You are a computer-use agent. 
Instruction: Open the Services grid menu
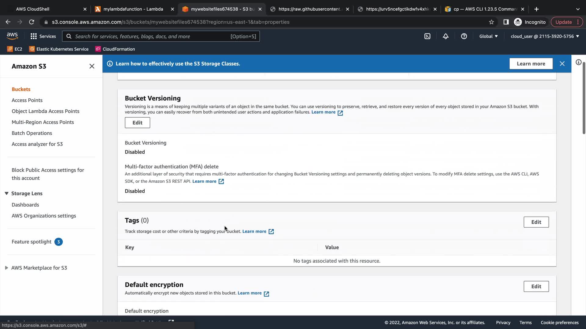click(43, 36)
